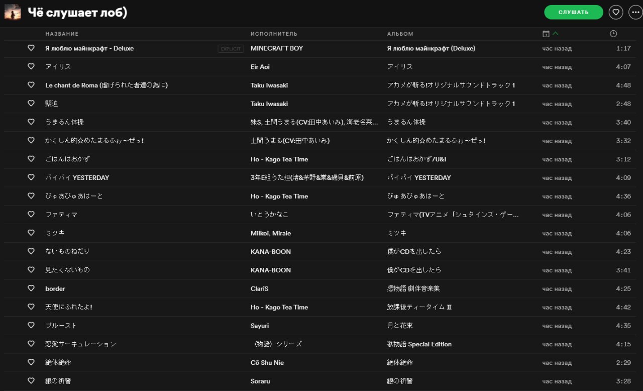This screenshot has height=391, width=643.
Task: Open artist Eir Aoi
Action: pyautogui.click(x=260, y=67)
